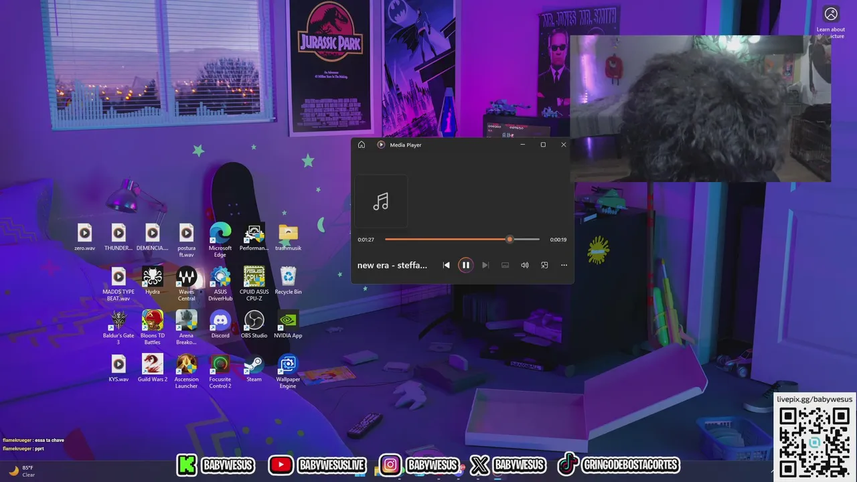Viewport: 857px width, 482px height.
Task: Skip to previous track in Media Player
Action: point(447,265)
